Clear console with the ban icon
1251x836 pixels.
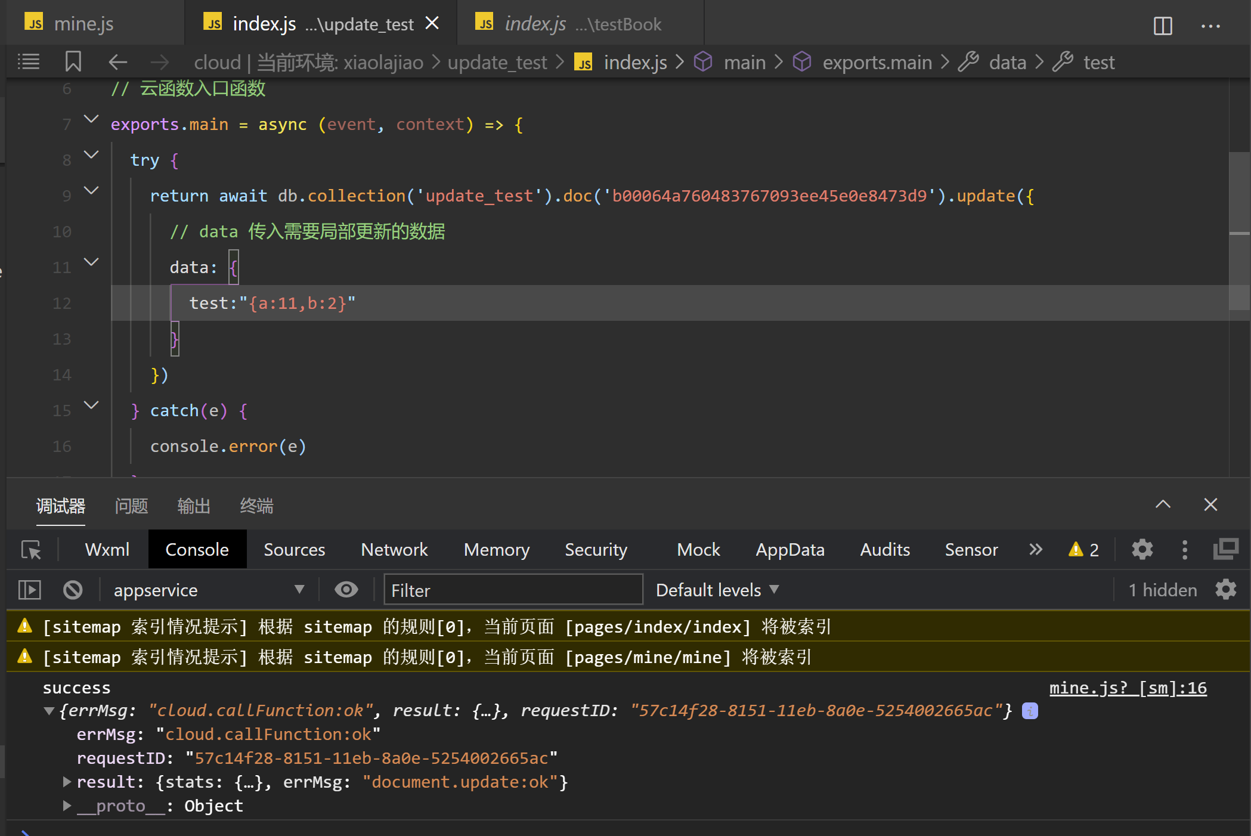tap(73, 590)
